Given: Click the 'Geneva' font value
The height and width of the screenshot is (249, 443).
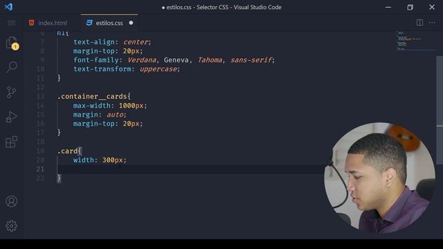Looking at the screenshot, I should coord(177,60).
